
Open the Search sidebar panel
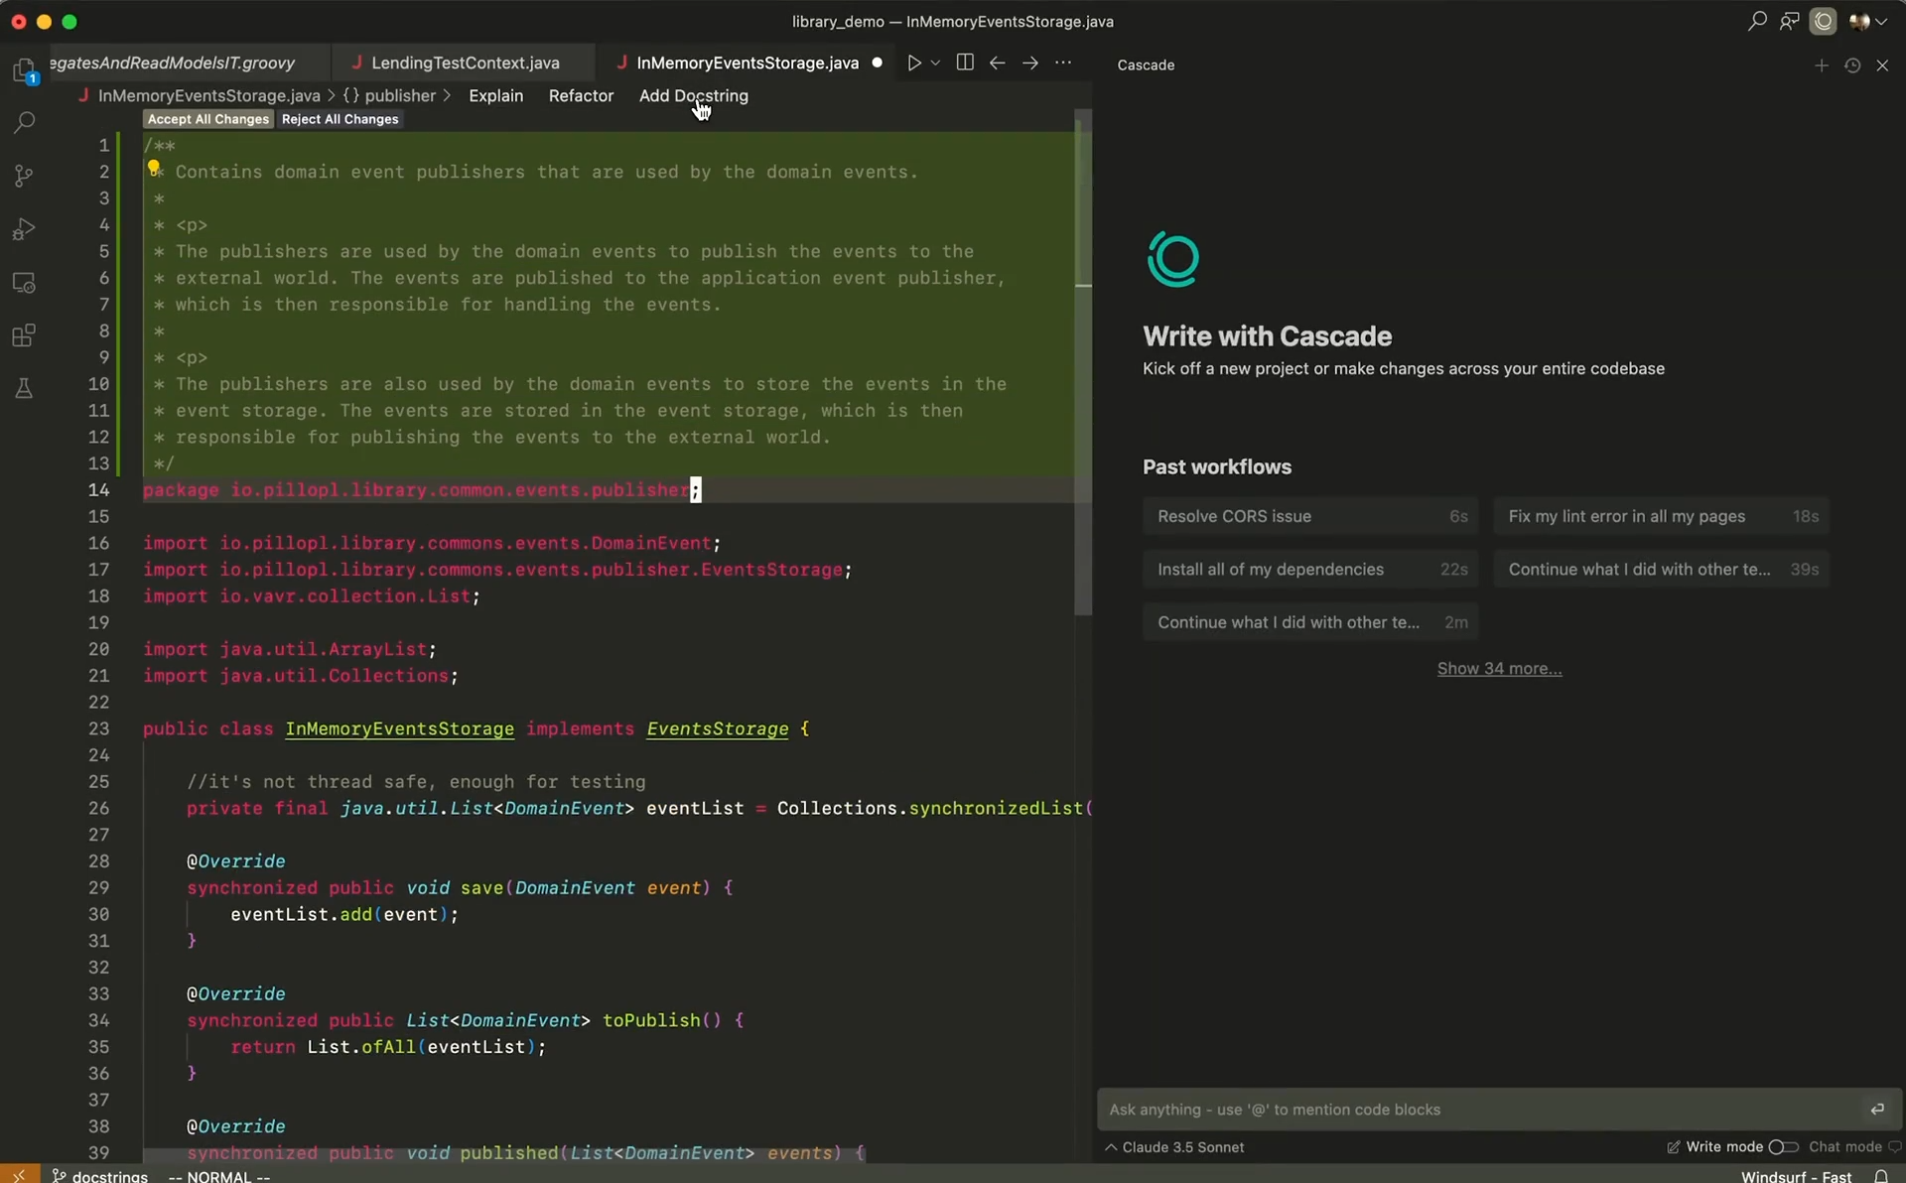tap(24, 123)
